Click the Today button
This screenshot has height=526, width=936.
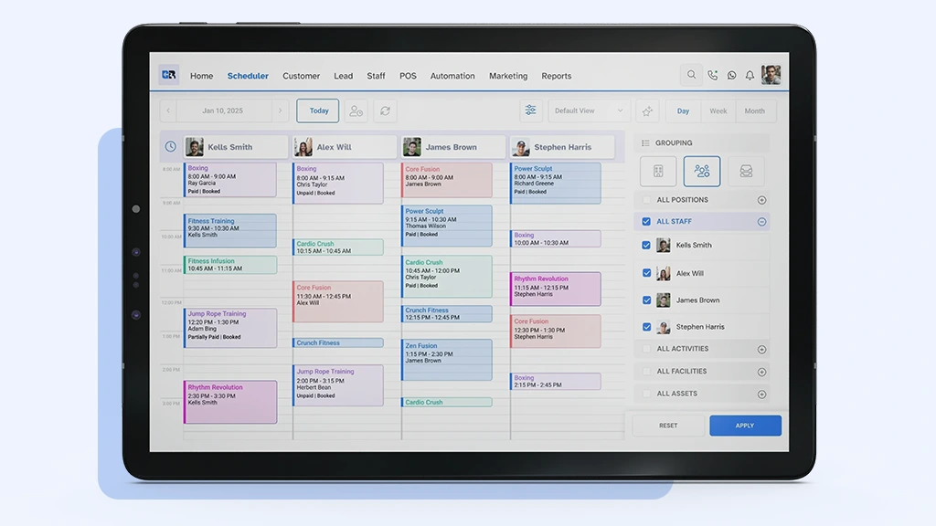(x=318, y=110)
